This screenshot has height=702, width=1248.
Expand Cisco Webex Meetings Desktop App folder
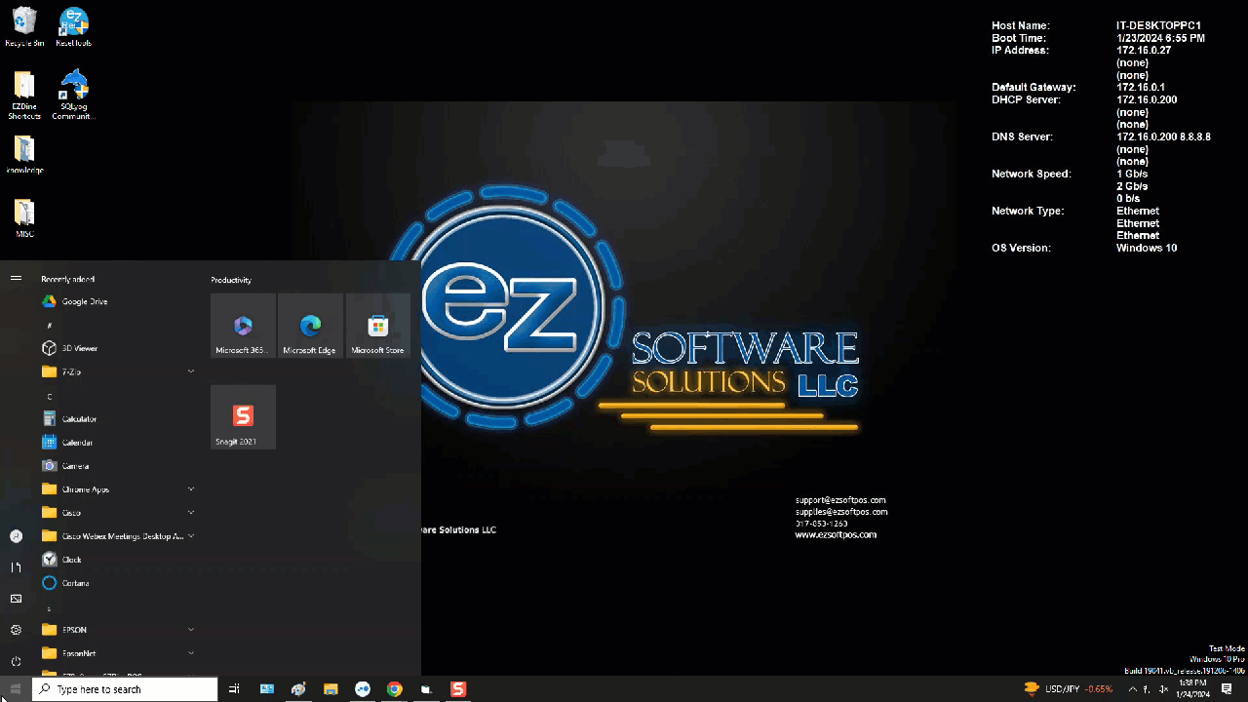pyautogui.click(x=117, y=536)
